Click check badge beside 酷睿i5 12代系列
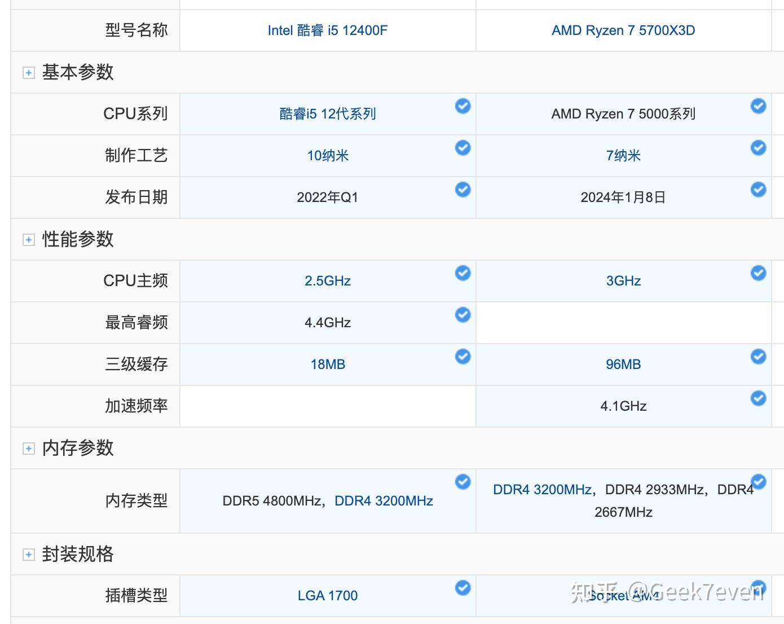The height and width of the screenshot is (624, 784). tap(463, 106)
